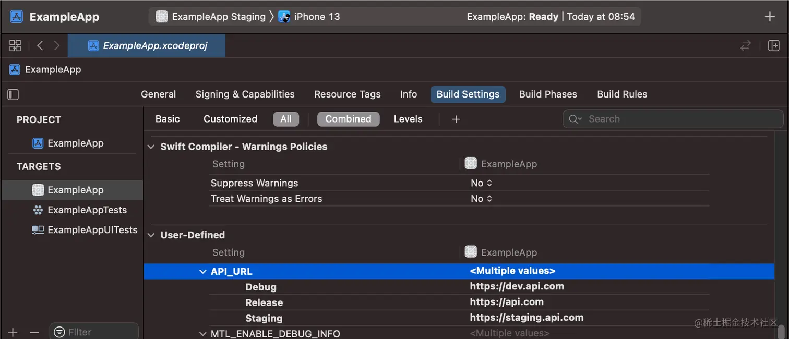Go forward with the right arrow

(56, 46)
